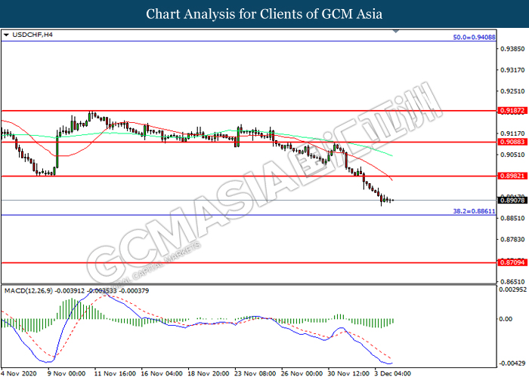Click the 0.91872 red price tag
This screenshot has width=529, height=377.
tap(512, 110)
